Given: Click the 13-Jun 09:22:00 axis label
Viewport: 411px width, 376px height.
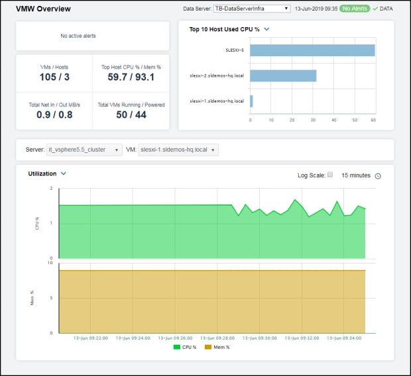Looking at the screenshot, I should point(91,338).
